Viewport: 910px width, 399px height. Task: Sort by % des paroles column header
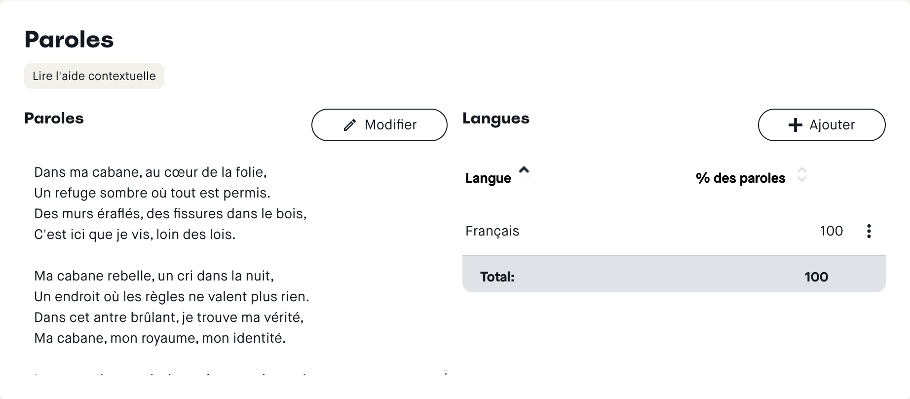click(740, 178)
